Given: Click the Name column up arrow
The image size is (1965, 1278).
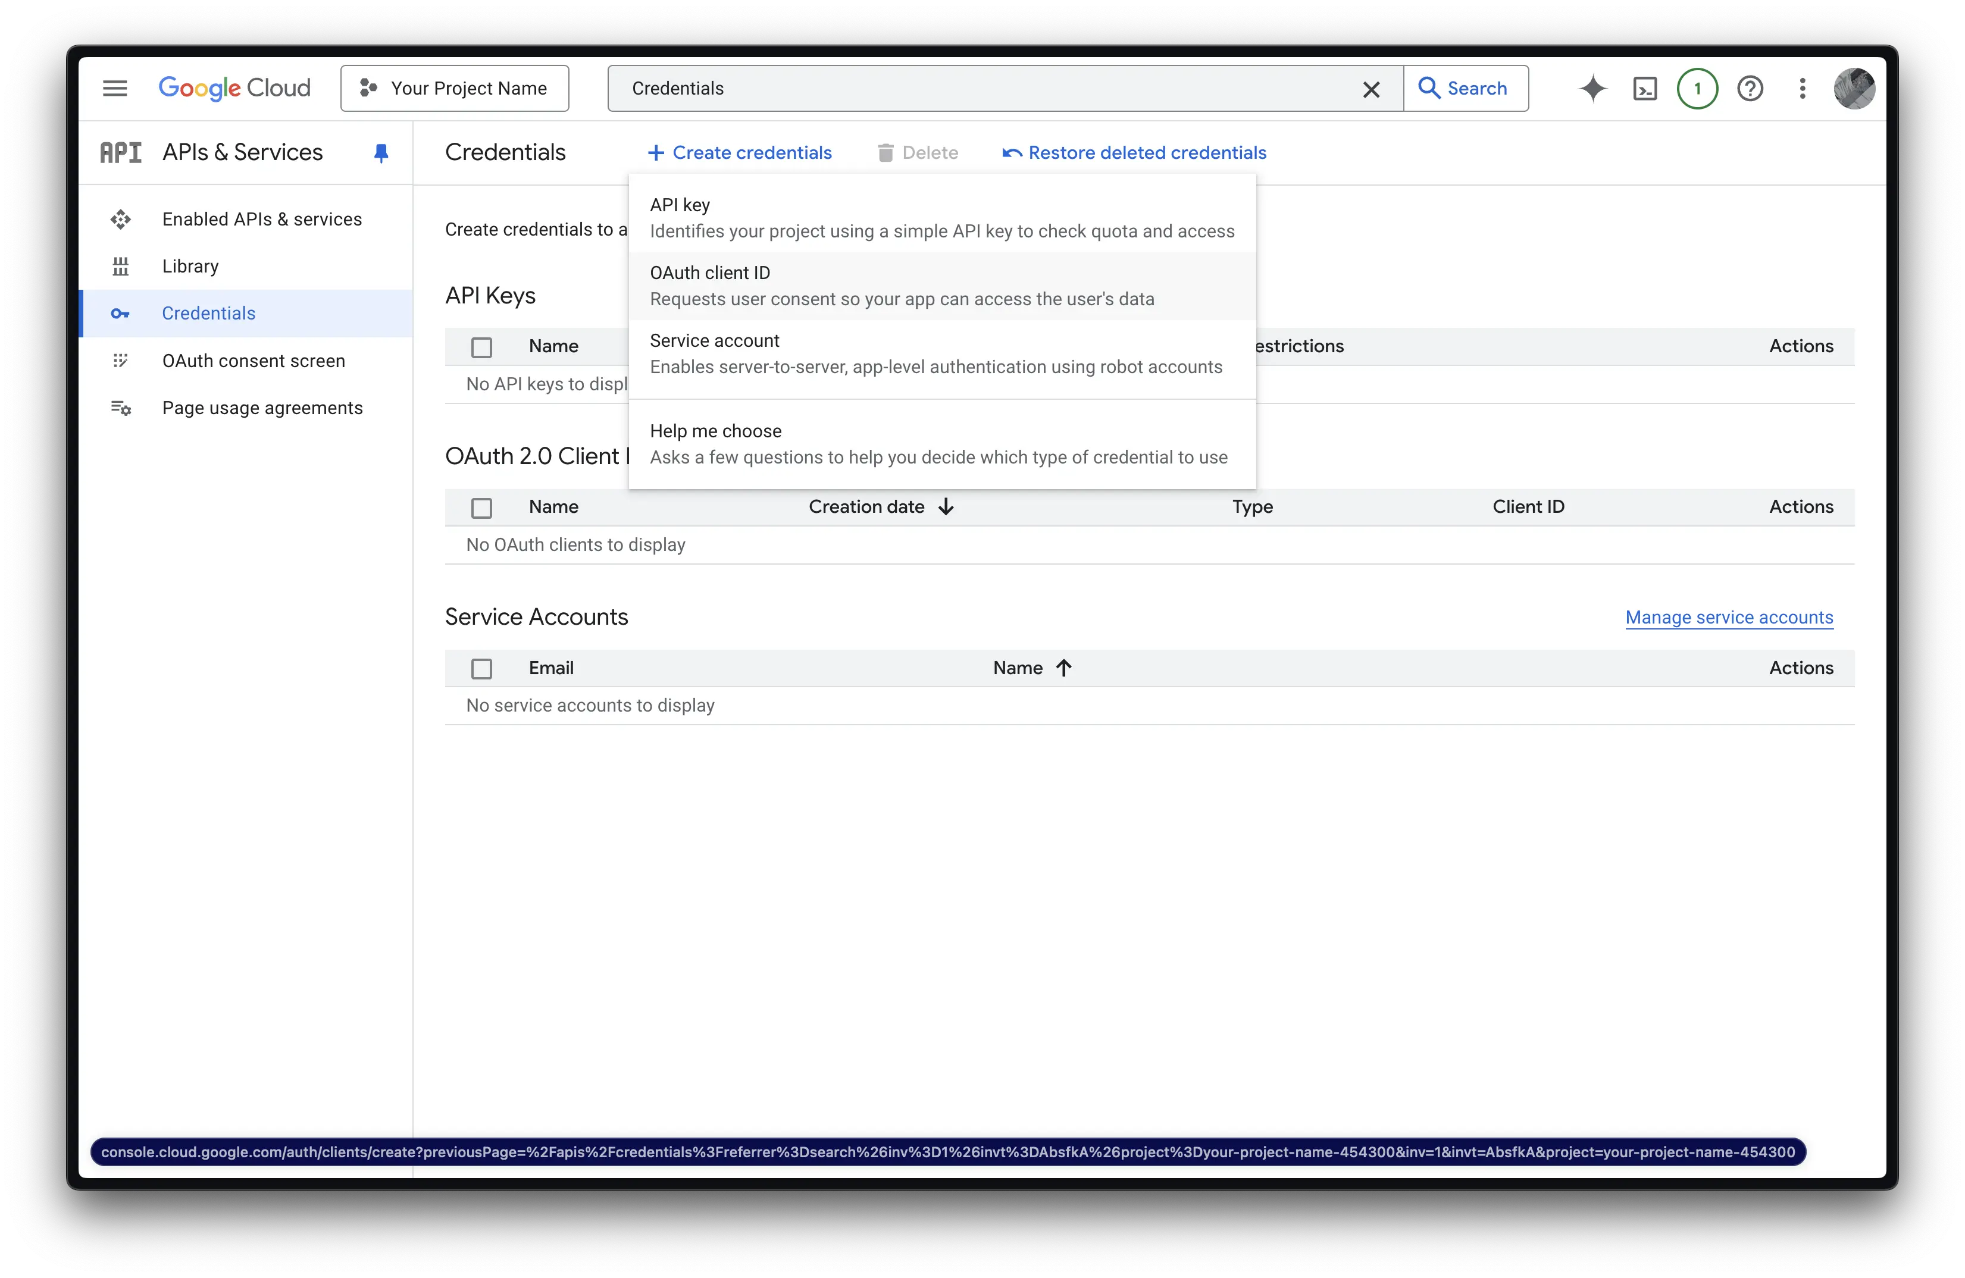Looking at the screenshot, I should 1063,668.
